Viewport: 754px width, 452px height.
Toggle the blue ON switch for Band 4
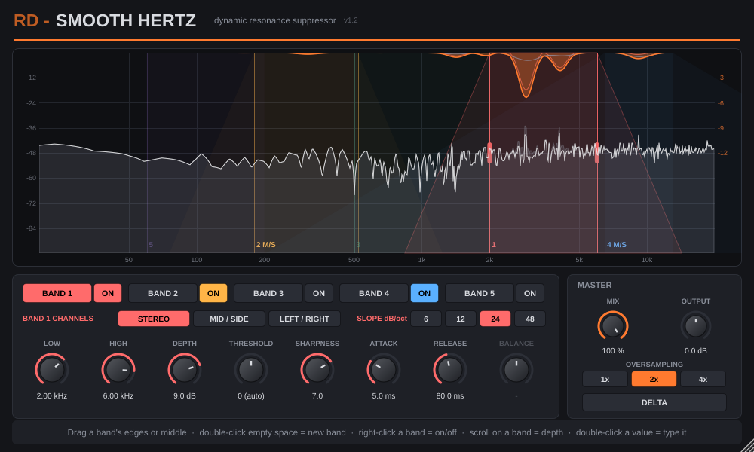pyautogui.click(x=424, y=293)
